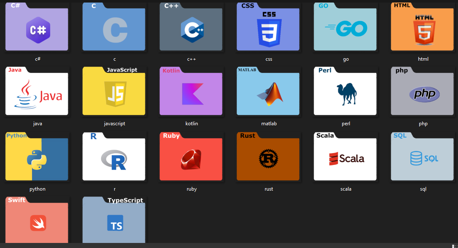Click the ruby folder
This screenshot has height=248, width=458.
tap(191, 156)
